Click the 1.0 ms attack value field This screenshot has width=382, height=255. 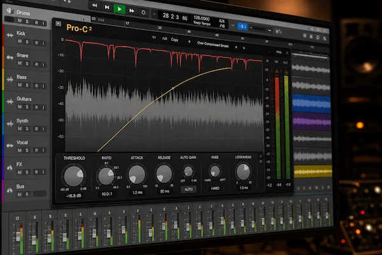click(137, 193)
